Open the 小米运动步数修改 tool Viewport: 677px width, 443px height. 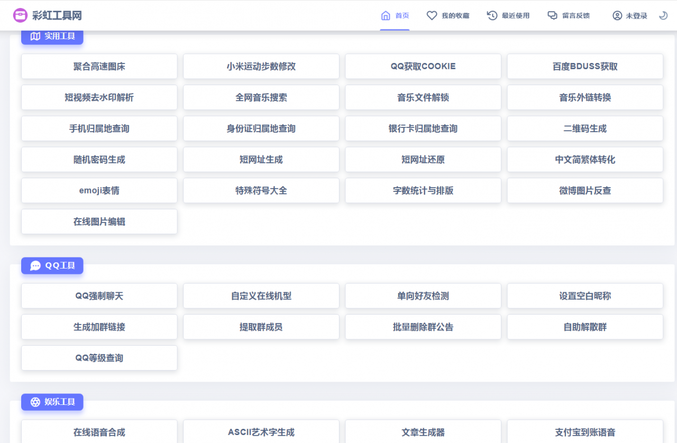click(x=261, y=66)
